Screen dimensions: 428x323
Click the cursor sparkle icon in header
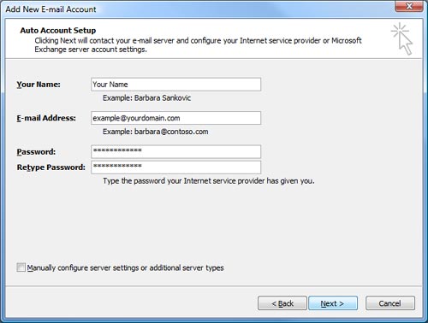coord(401,38)
